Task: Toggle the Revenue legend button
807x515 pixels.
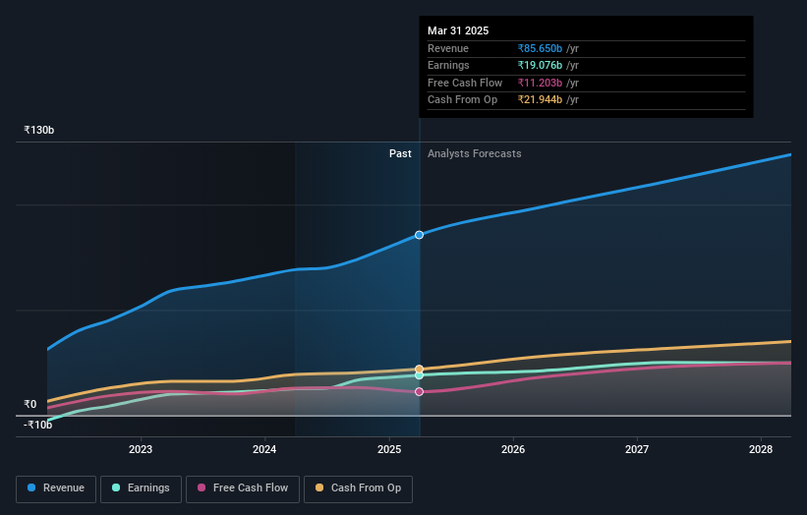Action: coord(56,488)
